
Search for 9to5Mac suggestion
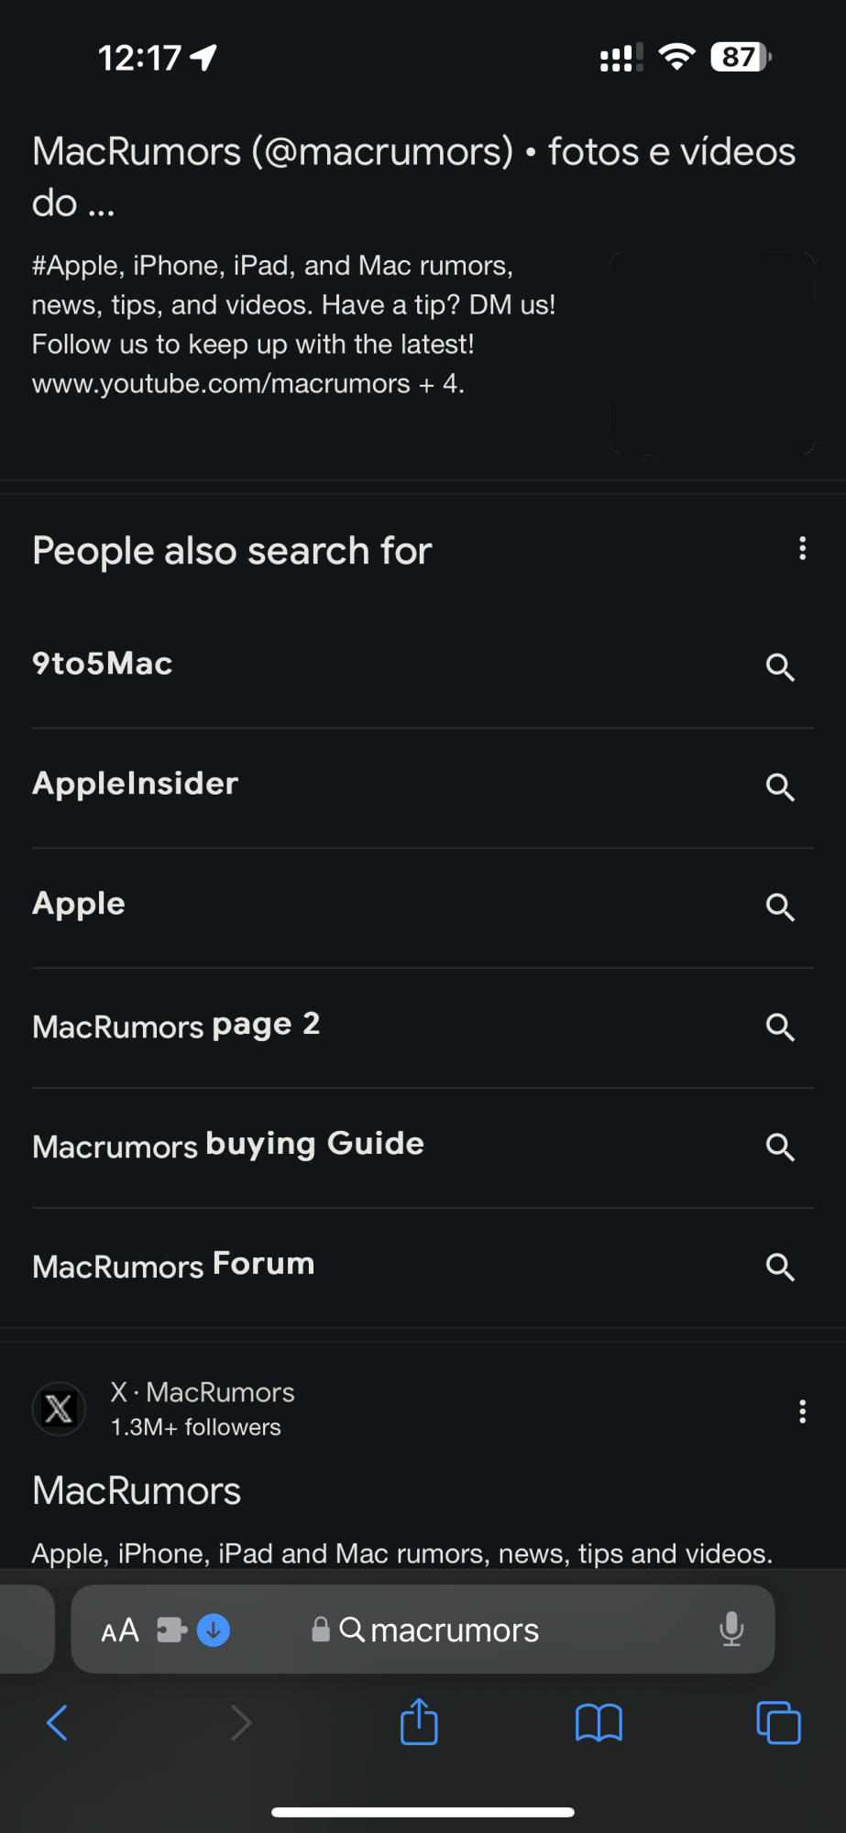(x=103, y=664)
